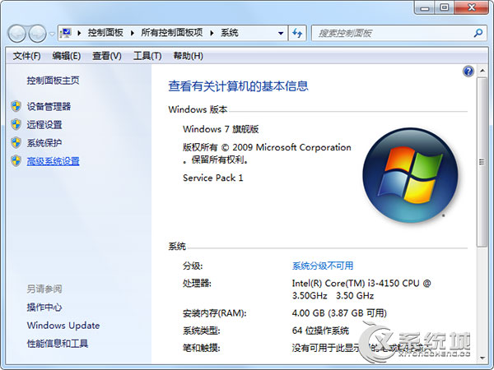Screen dimensions: 494x370
Task: Expand the arrow after 控制面板 breadcrumb
Action: (x=133, y=33)
